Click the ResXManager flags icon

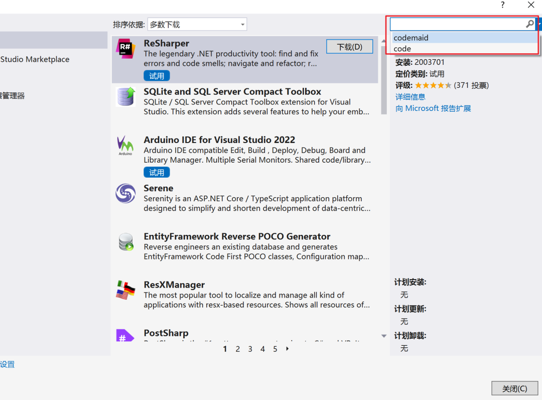125,290
